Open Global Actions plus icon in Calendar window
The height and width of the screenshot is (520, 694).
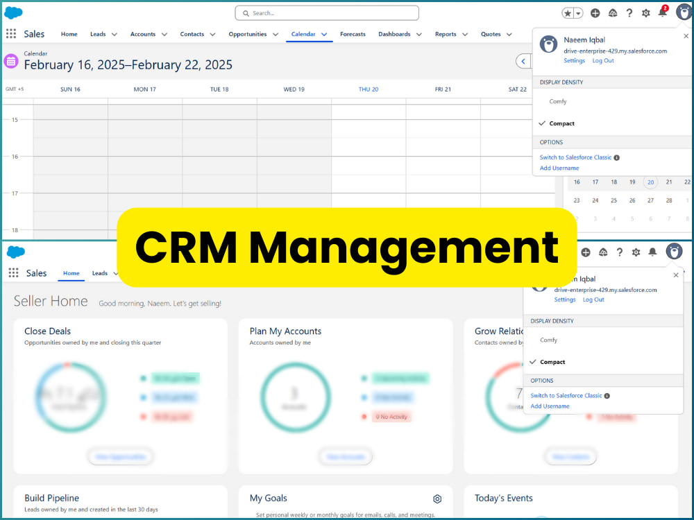(x=595, y=13)
